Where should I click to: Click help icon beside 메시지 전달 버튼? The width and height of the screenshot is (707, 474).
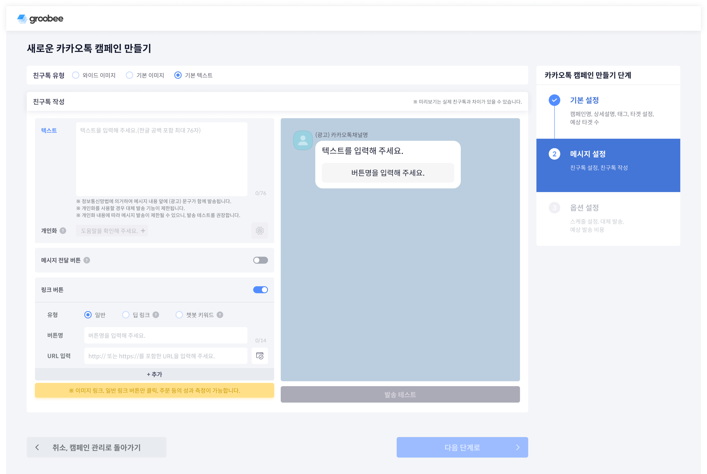[87, 260]
